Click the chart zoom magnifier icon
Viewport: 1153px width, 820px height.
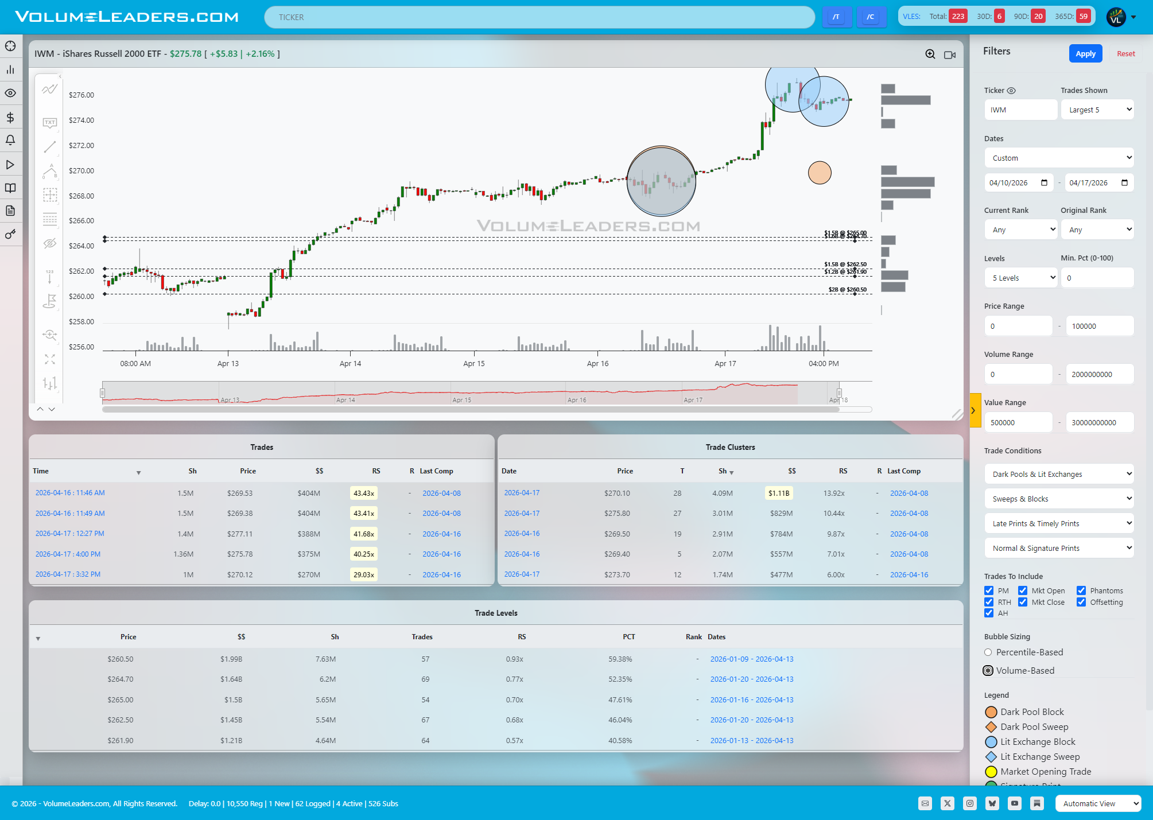[930, 54]
